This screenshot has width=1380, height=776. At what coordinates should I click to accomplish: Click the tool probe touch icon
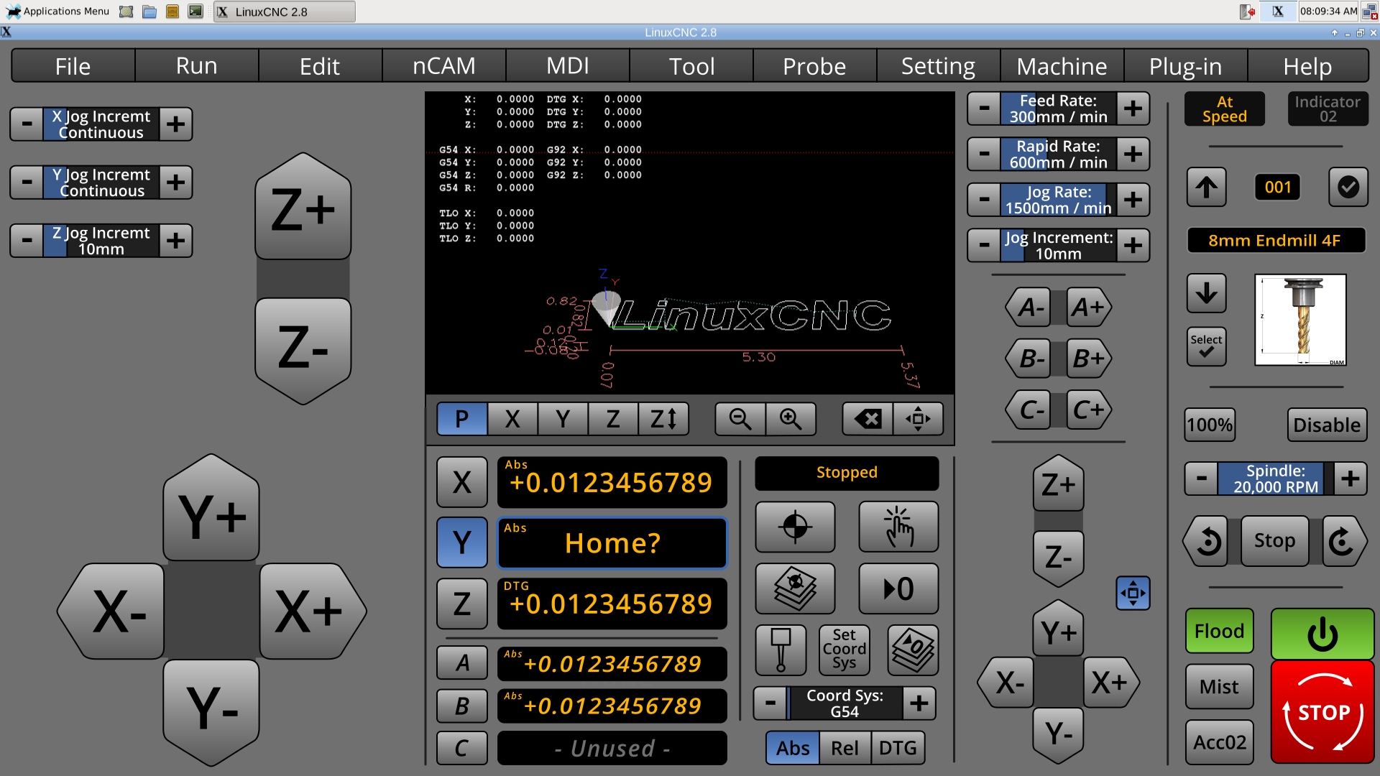781,650
